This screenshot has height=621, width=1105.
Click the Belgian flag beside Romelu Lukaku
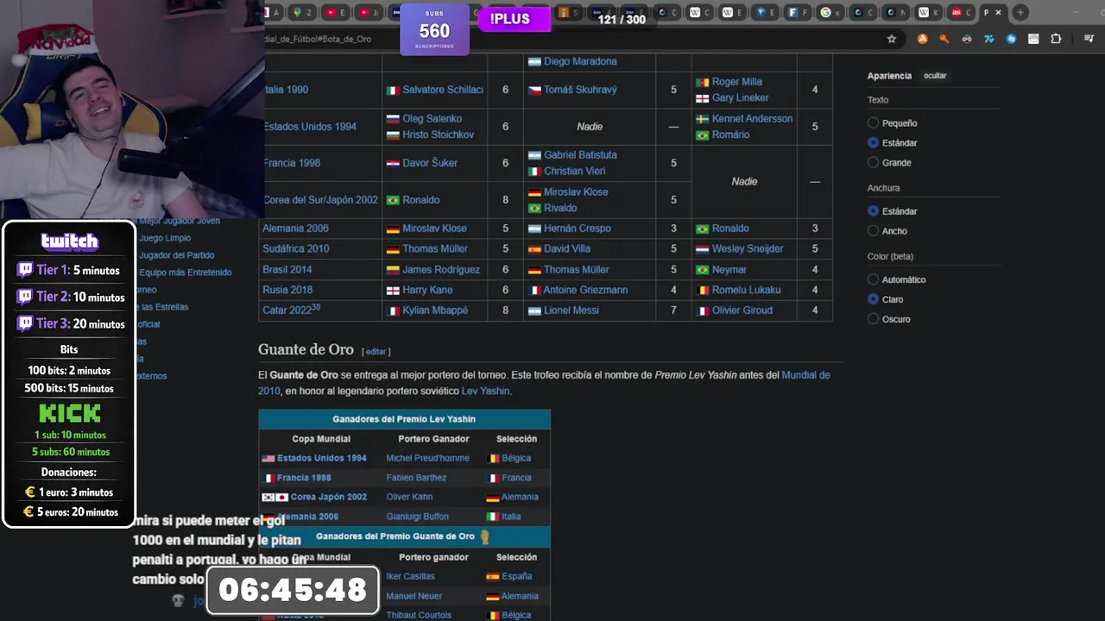point(703,291)
